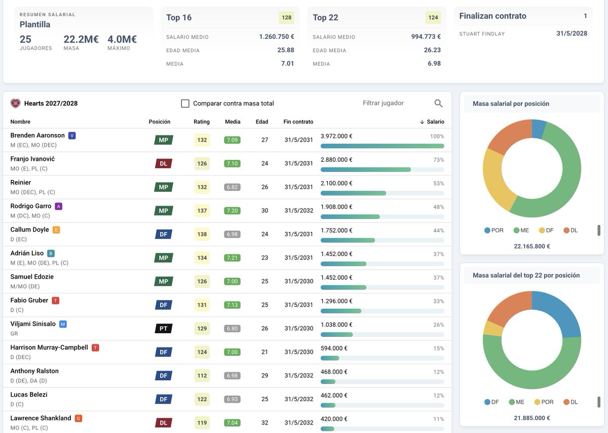Toggle DL legend in top 22 chart
608x433 pixels.
coord(571,402)
